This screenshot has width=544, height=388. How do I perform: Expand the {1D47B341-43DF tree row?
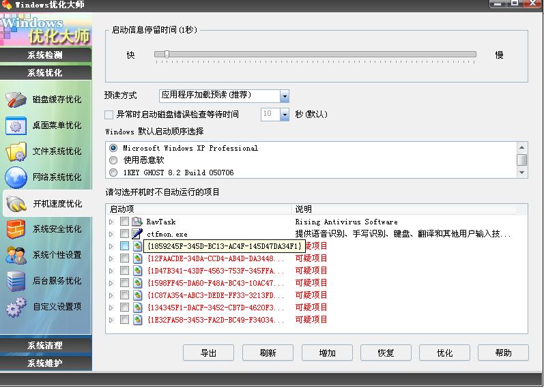tap(111, 271)
